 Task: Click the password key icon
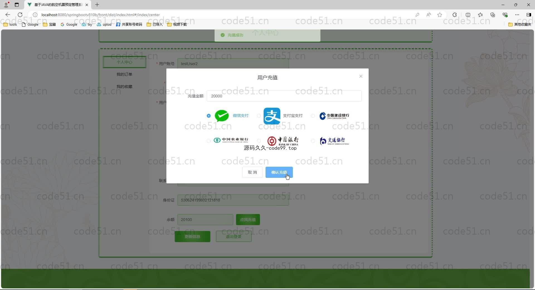pos(417,15)
